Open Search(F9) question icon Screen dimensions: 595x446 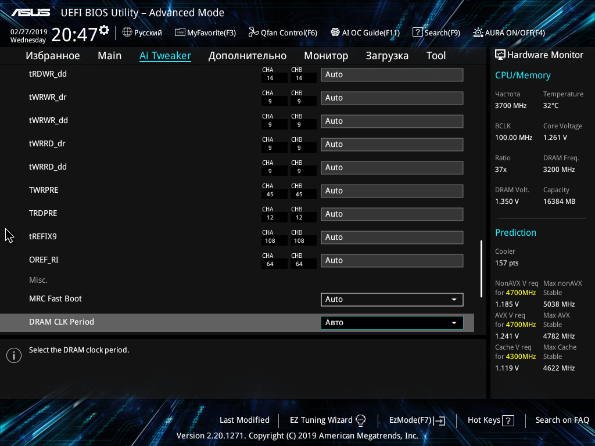[x=417, y=33]
